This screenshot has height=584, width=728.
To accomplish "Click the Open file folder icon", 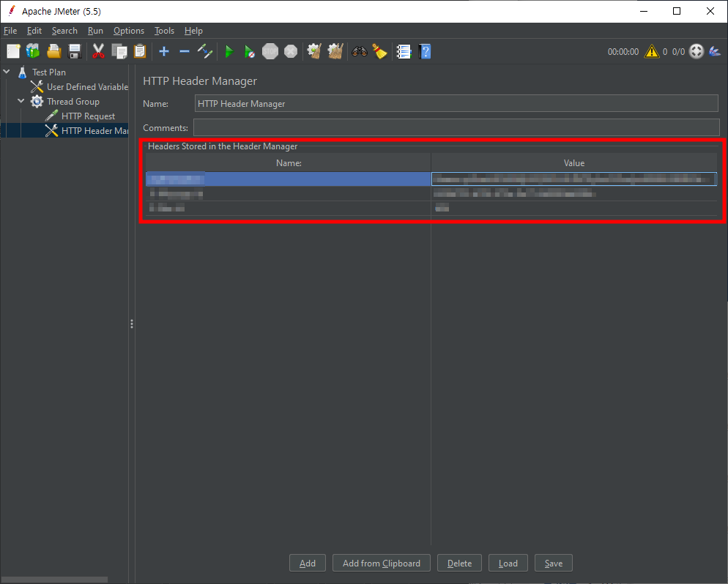I will tap(54, 51).
